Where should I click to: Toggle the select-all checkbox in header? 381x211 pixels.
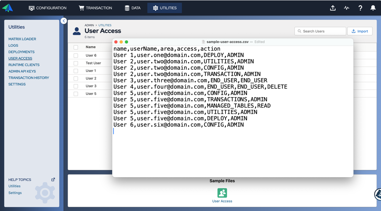tap(76, 47)
